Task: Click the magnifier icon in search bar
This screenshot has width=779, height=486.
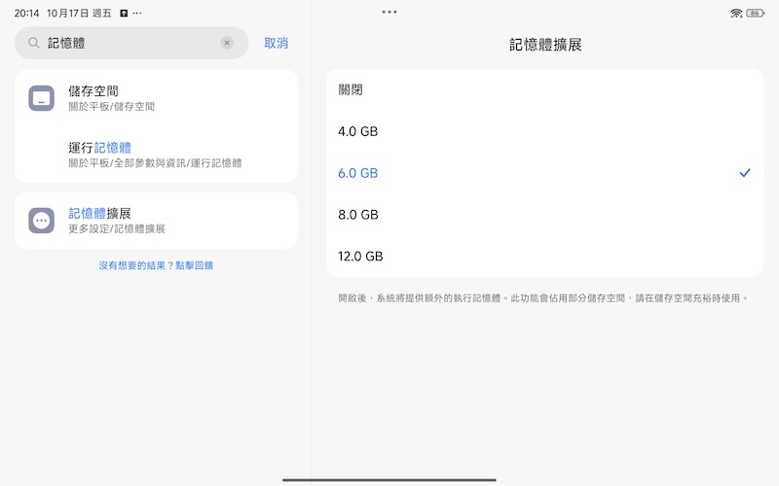Action: pos(34,43)
